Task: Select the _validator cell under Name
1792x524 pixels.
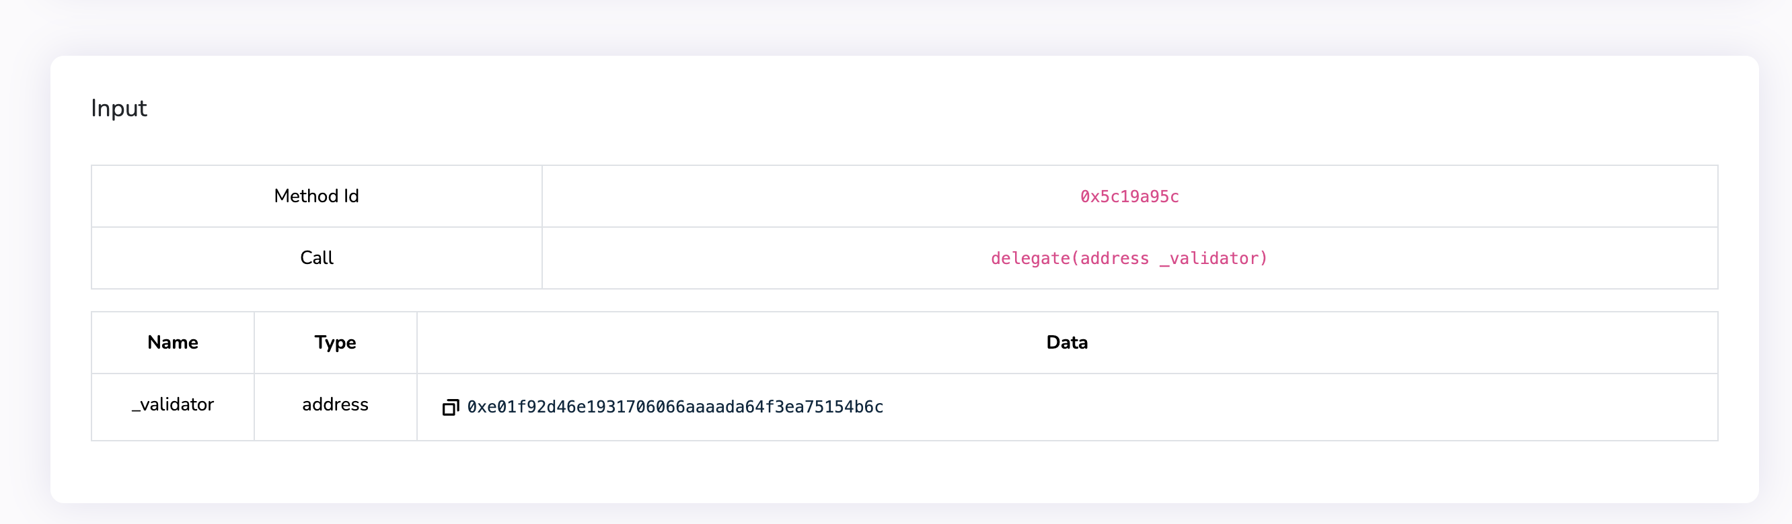Action: tap(172, 404)
